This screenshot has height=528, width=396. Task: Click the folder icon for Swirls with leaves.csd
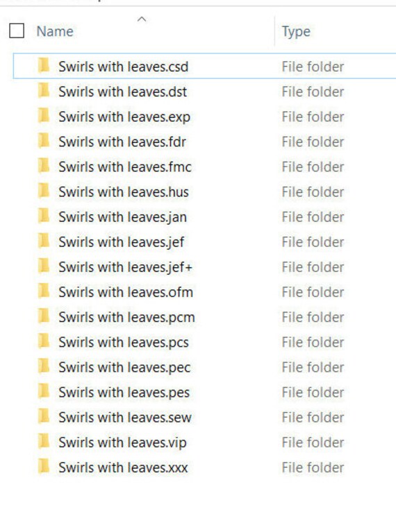(x=44, y=65)
